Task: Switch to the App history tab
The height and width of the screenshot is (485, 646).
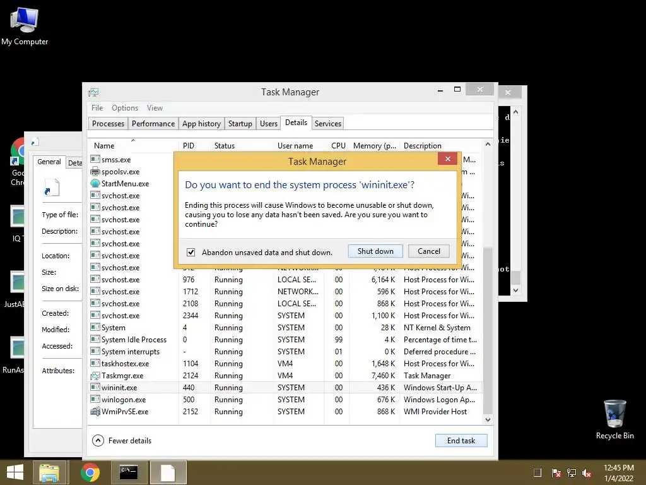Action: 201,124
